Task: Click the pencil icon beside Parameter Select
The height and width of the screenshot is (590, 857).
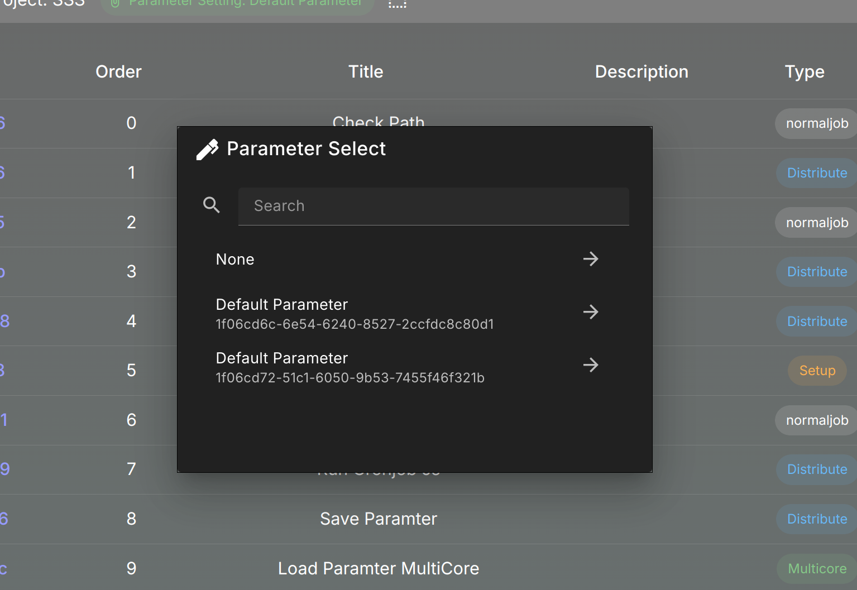Action: [207, 150]
